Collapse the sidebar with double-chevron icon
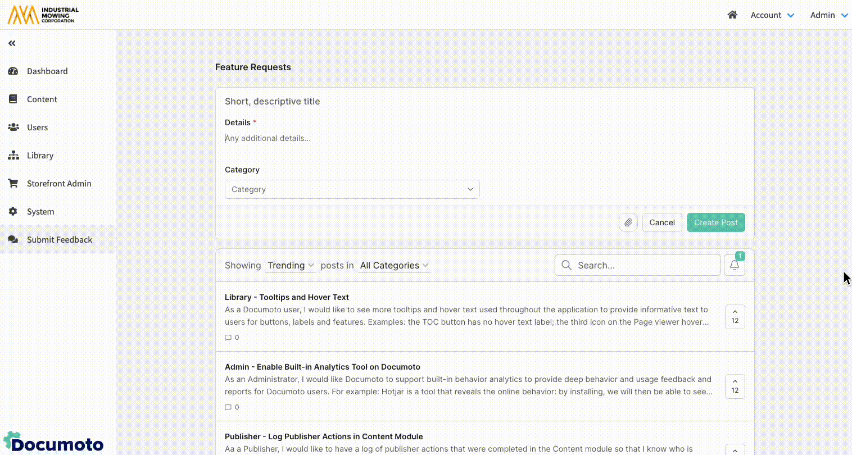 click(x=12, y=43)
